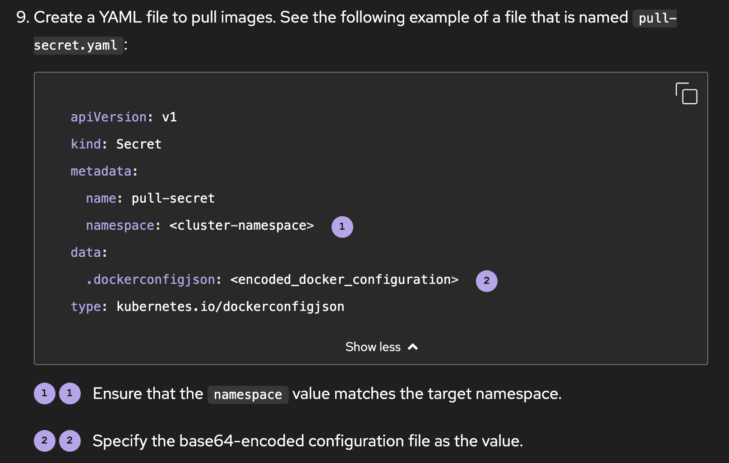The width and height of the screenshot is (729, 463).
Task: Click the leftmost 1 badge below code block
Action: click(x=44, y=393)
